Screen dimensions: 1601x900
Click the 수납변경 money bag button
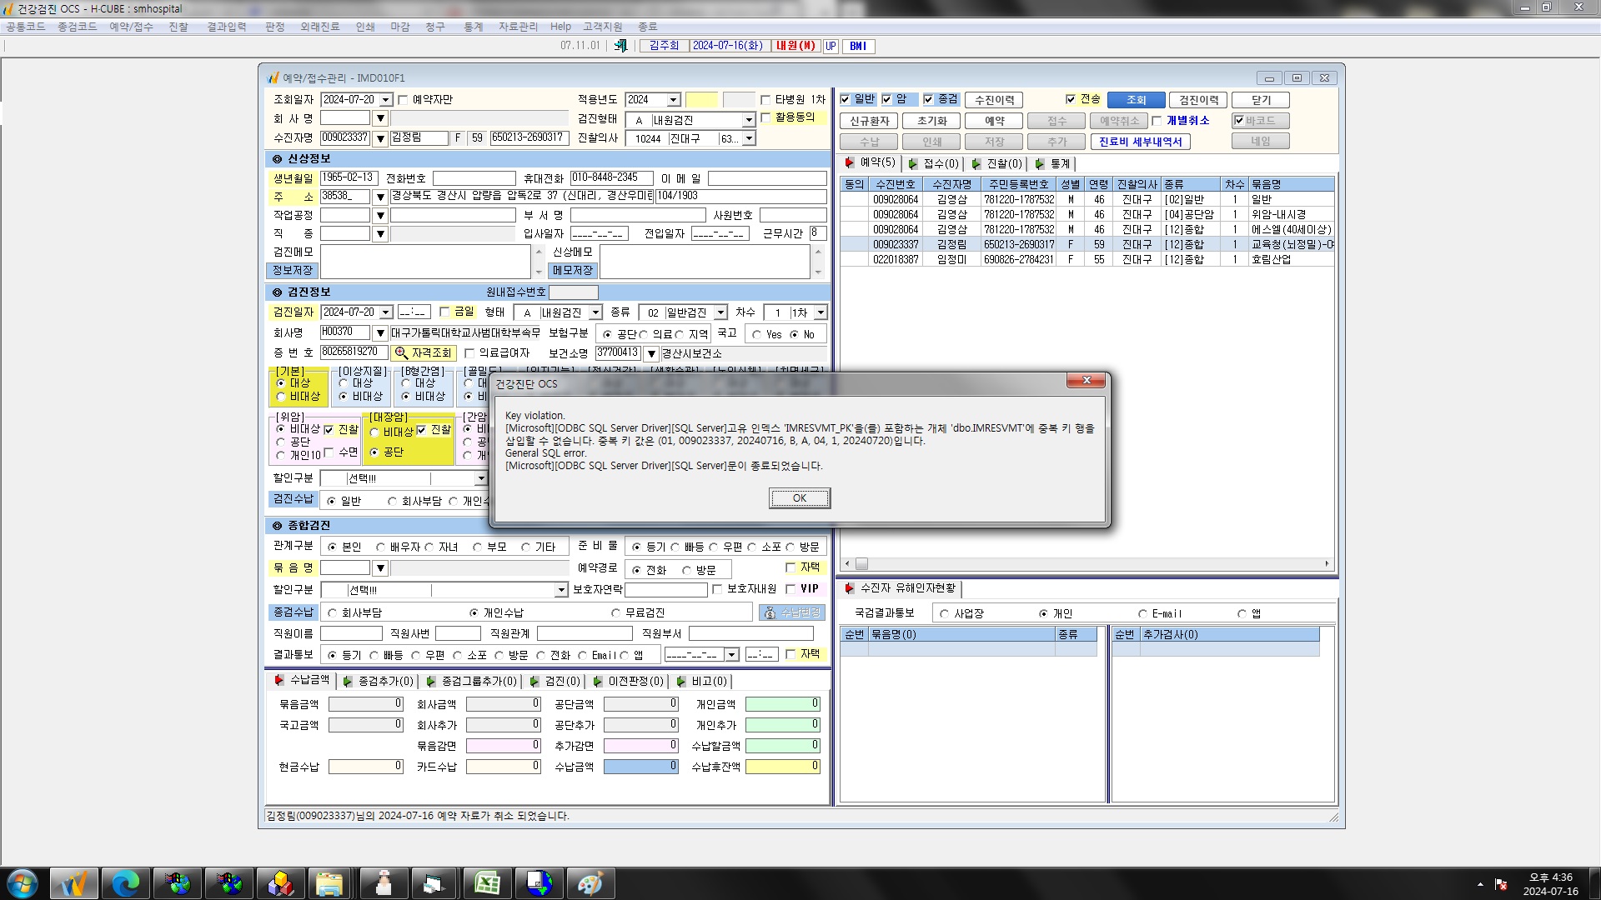[x=792, y=612]
